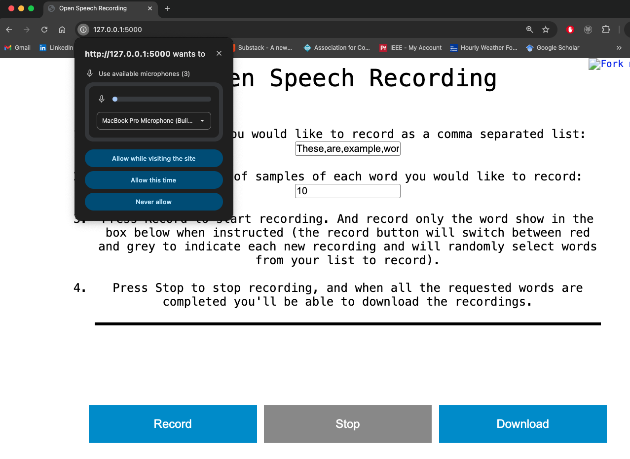Choose Allow this time for microphone
630x459 pixels.
(x=153, y=180)
